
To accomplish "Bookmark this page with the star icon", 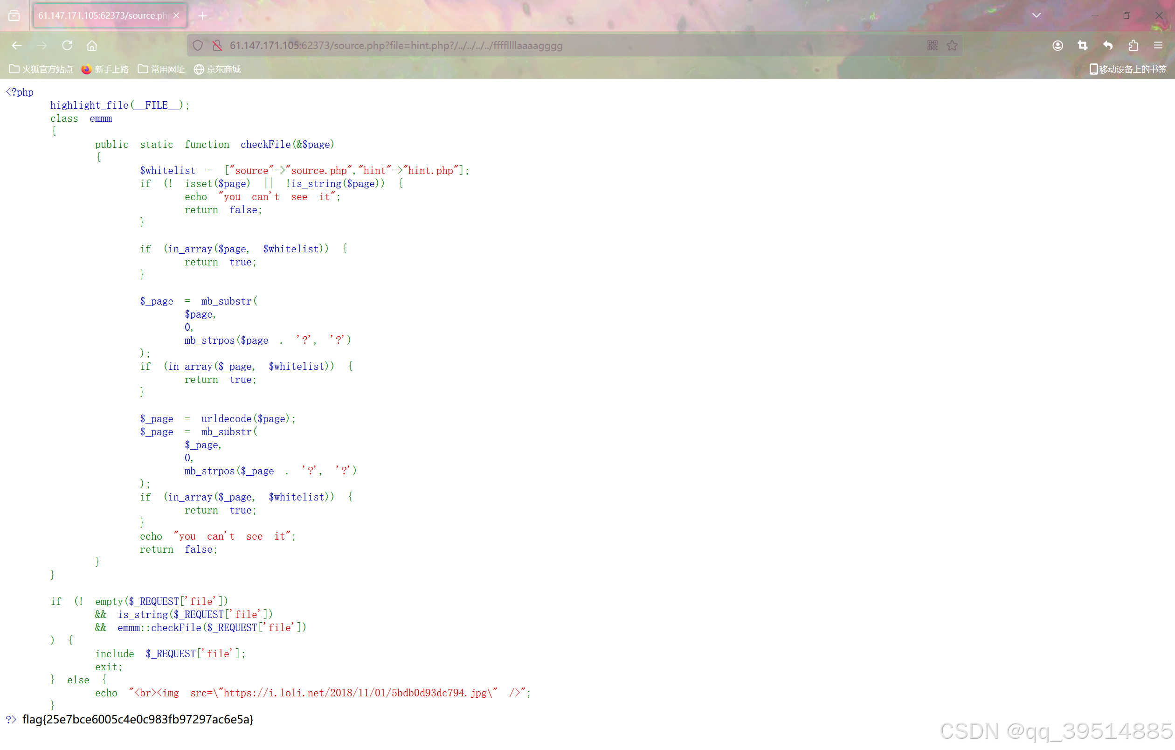I will click(x=952, y=45).
